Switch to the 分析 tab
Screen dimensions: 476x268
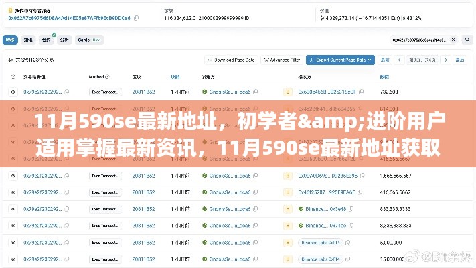(64, 40)
